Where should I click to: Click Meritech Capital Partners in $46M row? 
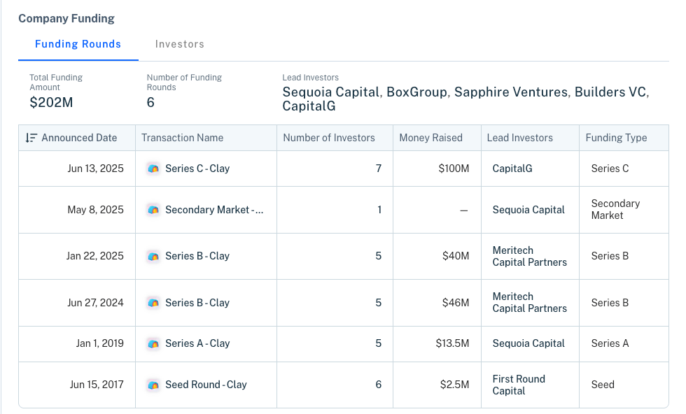529,303
